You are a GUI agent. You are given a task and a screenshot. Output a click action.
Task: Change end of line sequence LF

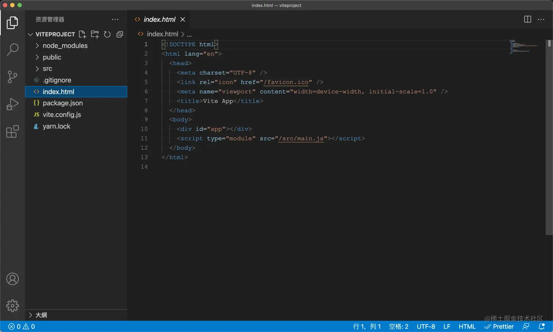[447, 326]
